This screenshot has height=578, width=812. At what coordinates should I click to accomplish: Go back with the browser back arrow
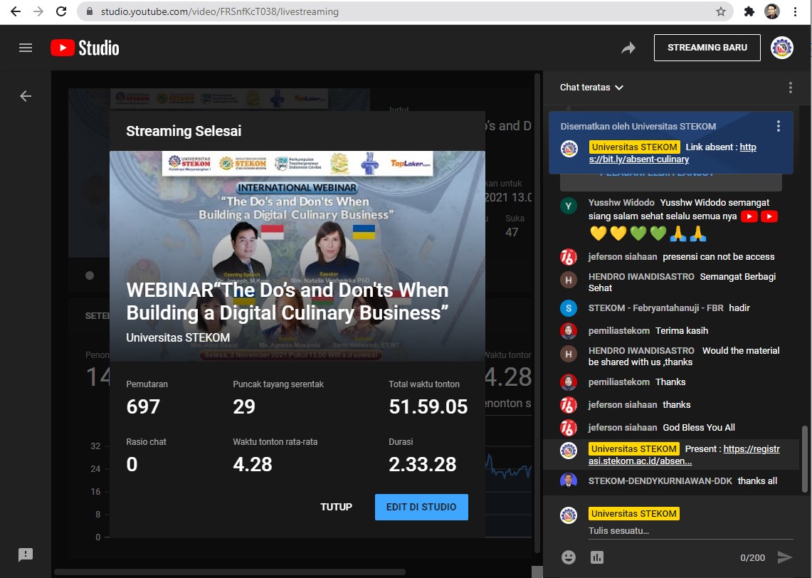click(16, 11)
